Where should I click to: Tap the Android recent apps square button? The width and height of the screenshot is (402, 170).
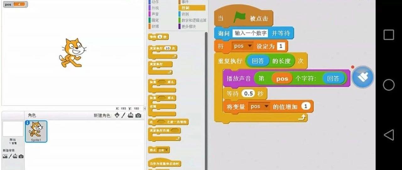(x=389, y=35)
